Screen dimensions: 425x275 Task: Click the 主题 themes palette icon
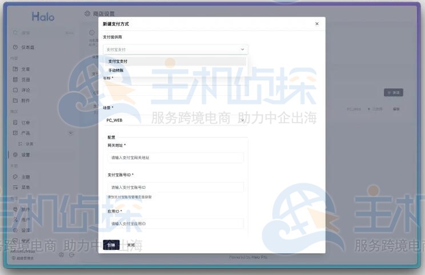click(x=15, y=177)
